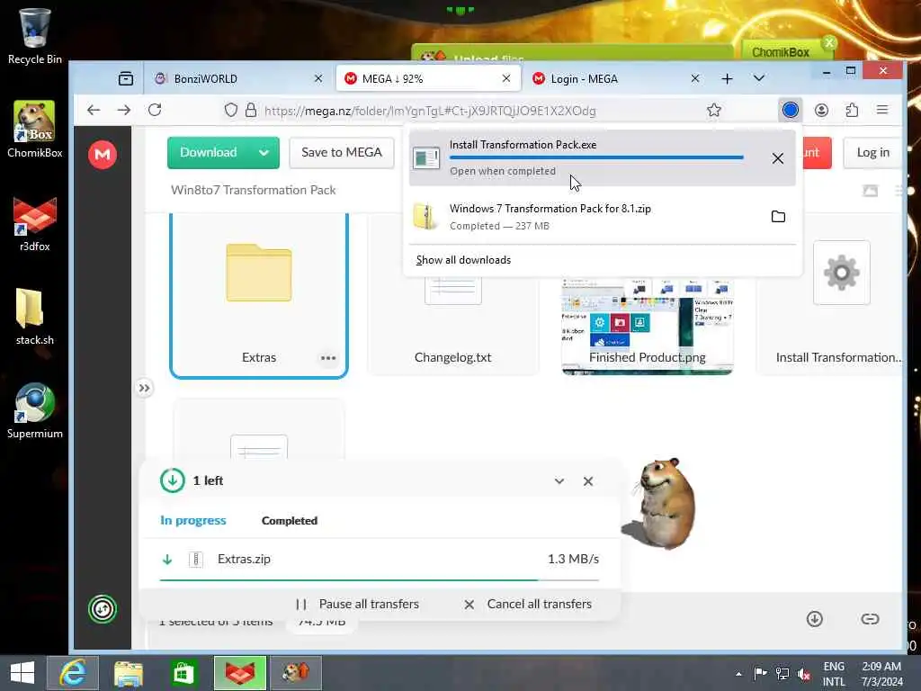Close the transfers panel
The height and width of the screenshot is (691, 921).
pyautogui.click(x=588, y=481)
